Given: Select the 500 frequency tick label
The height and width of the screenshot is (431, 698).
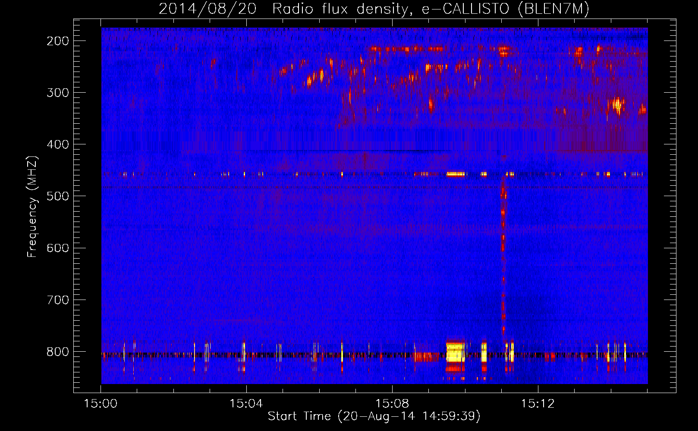Looking at the screenshot, I should pyautogui.click(x=58, y=196).
